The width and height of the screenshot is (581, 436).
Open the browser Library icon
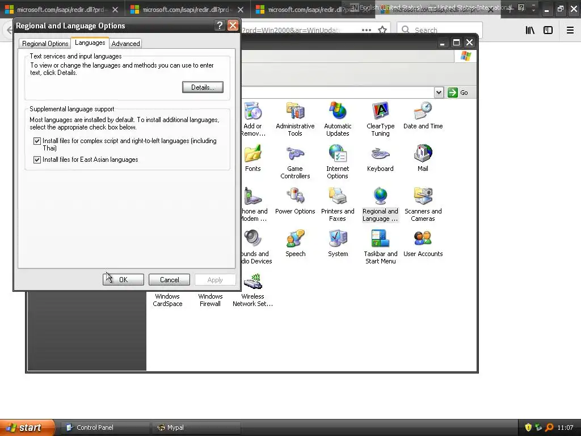(x=531, y=30)
